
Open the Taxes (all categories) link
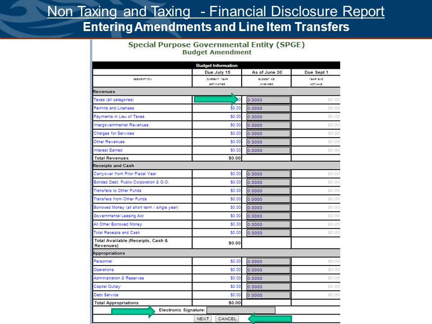click(113, 100)
